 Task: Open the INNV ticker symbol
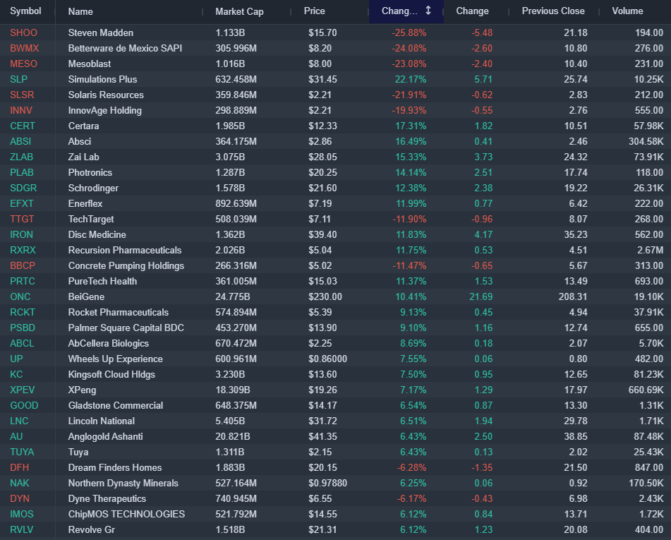click(21, 111)
